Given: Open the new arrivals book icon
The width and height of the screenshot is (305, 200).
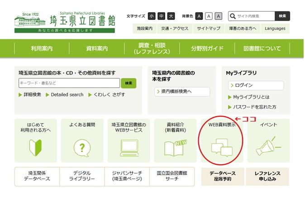Looking at the screenshot, I should (175, 147).
